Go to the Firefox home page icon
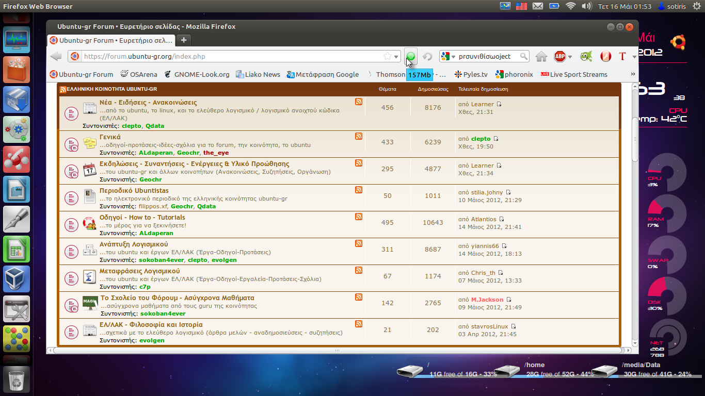 (x=541, y=57)
